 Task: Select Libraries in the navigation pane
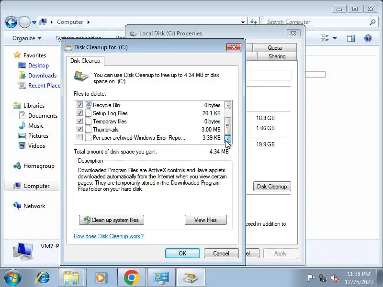pyautogui.click(x=34, y=105)
